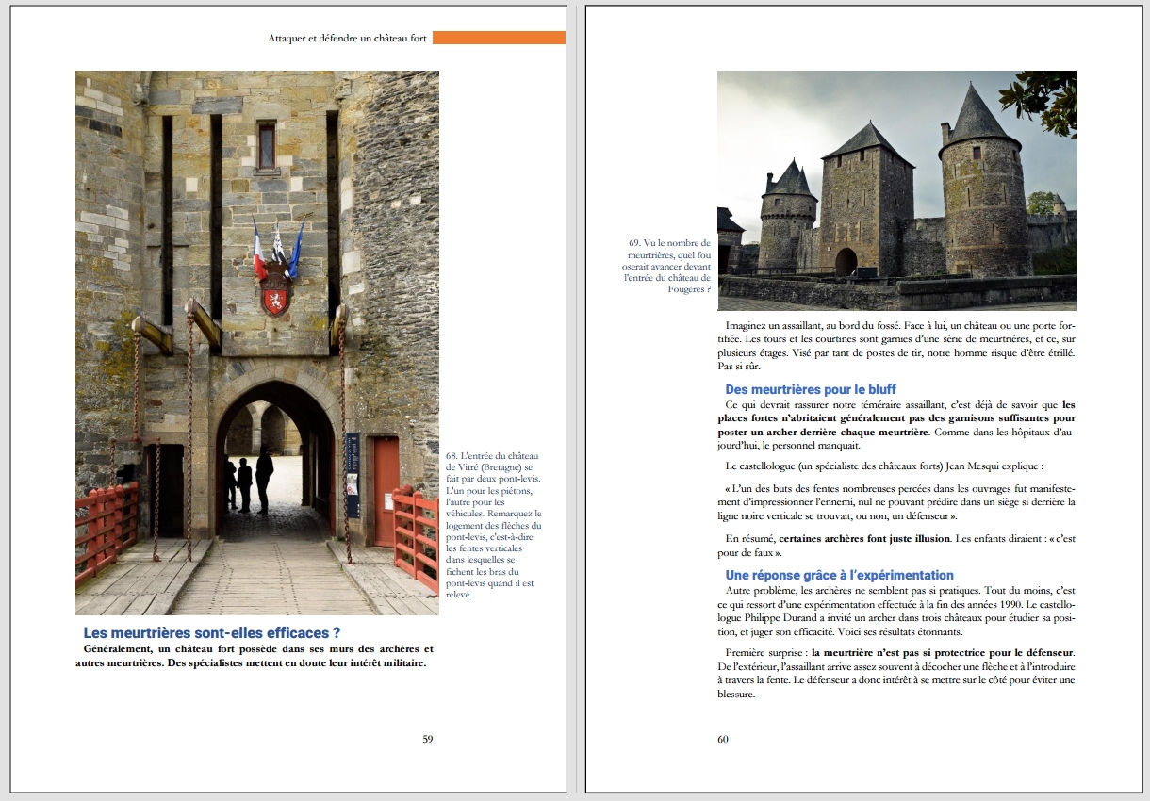Click page number 60
This screenshot has height=801, width=1150.
pos(723,739)
